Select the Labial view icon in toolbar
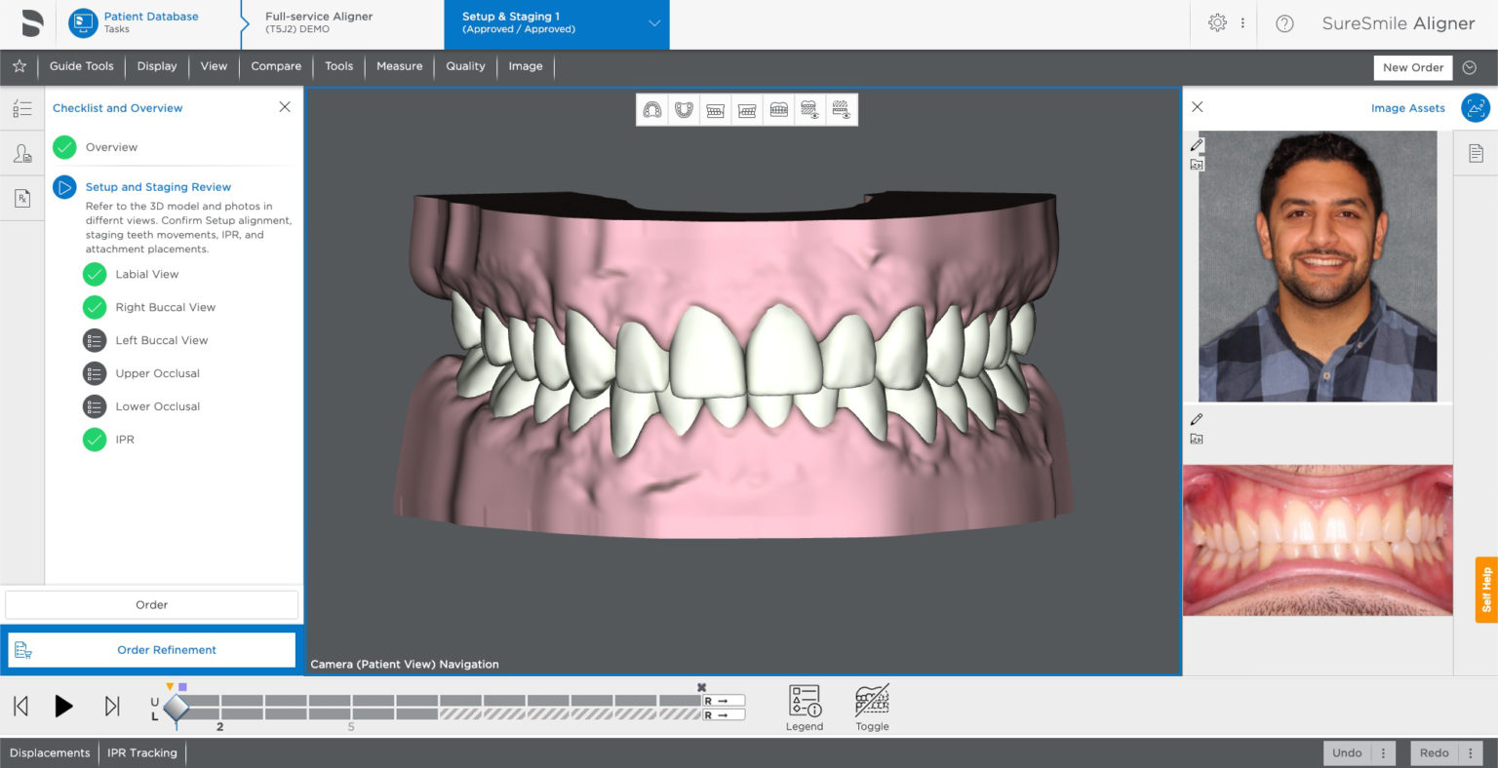The width and height of the screenshot is (1498, 768). pyautogui.click(x=778, y=109)
